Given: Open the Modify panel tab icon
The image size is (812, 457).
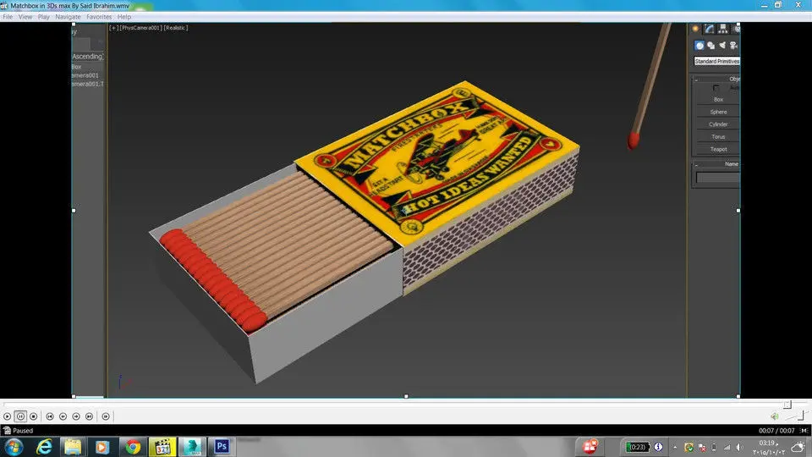Looking at the screenshot, I should 709,29.
